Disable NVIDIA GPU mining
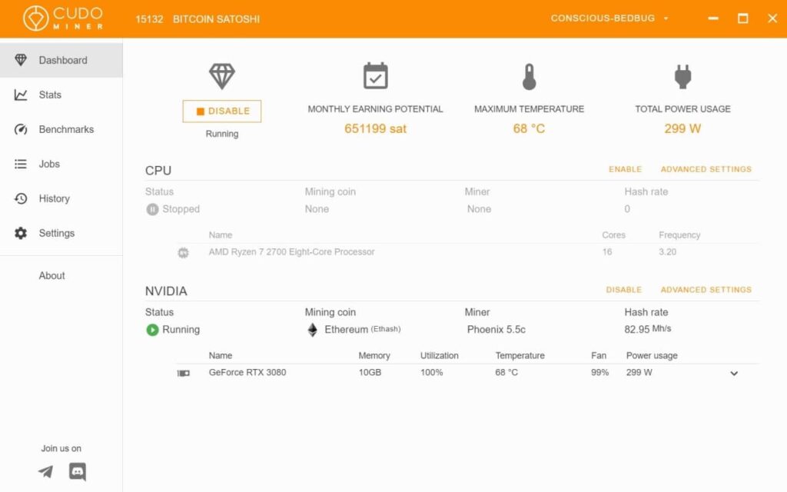Viewport: 787px width, 492px height. pos(623,290)
